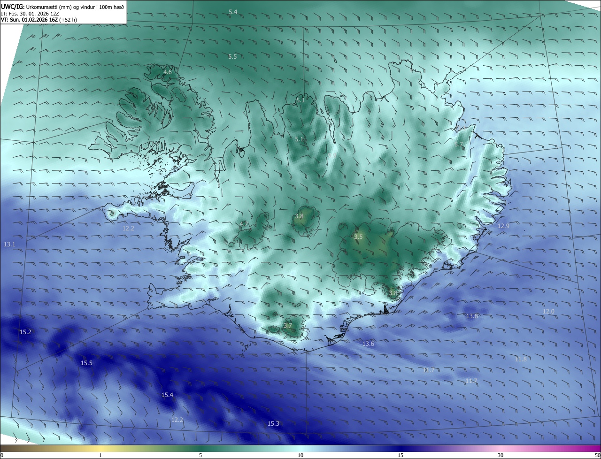Click the colorbar tick label 5

[200, 455]
